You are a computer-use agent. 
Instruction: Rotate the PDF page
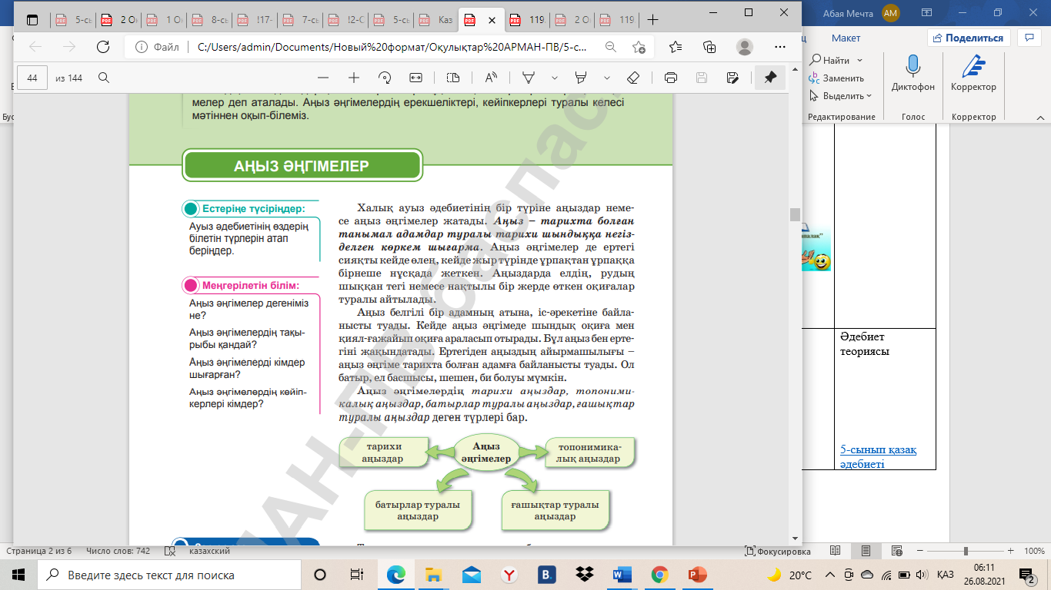(x=385, y=78)
